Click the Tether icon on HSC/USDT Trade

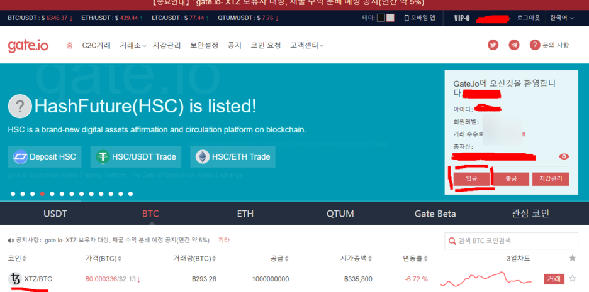click(x=103, y=157)
